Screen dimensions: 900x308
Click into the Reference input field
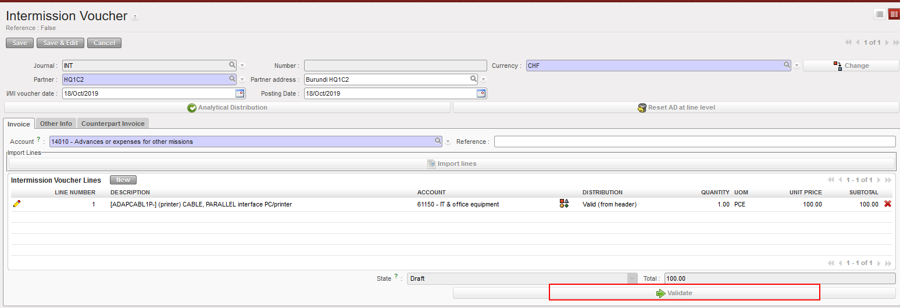694,142
